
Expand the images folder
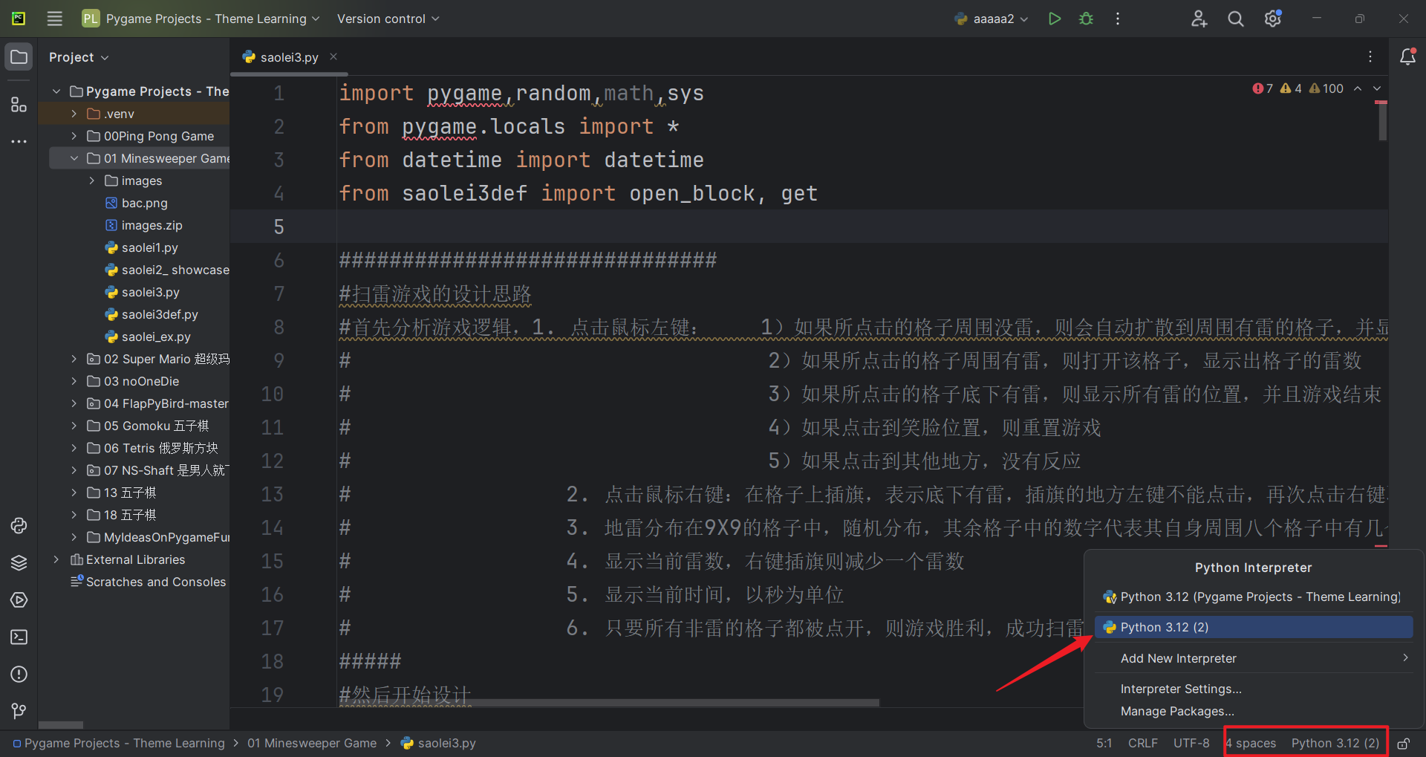(91, 181)
